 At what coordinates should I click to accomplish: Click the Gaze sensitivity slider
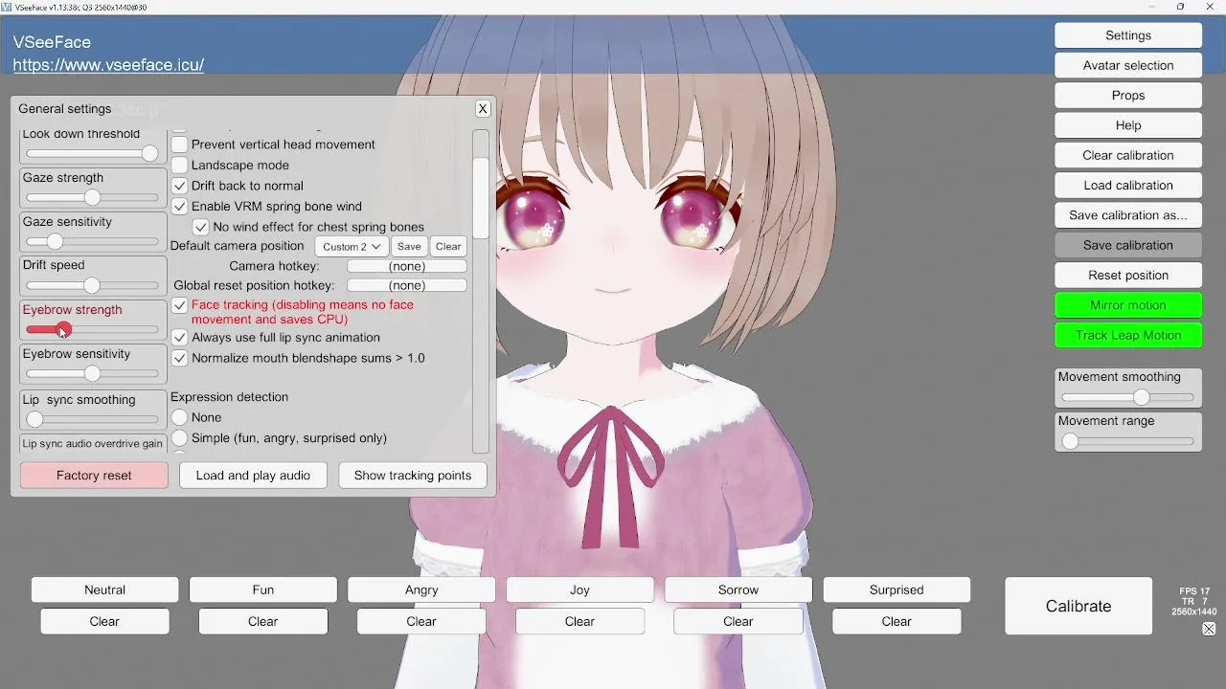pyautogui.click(x=92, y=241)
